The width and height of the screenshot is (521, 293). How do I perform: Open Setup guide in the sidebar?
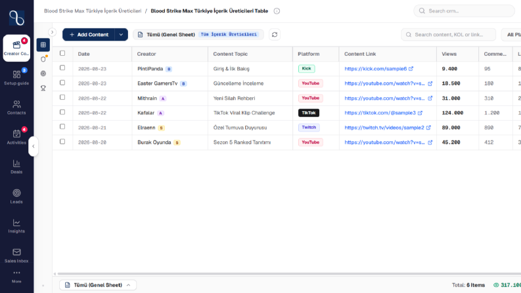(x=16, y=78)
